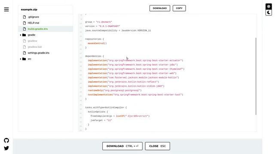Expand the gradle folder arrow
The image size is (275, 154).
point(21,35)
